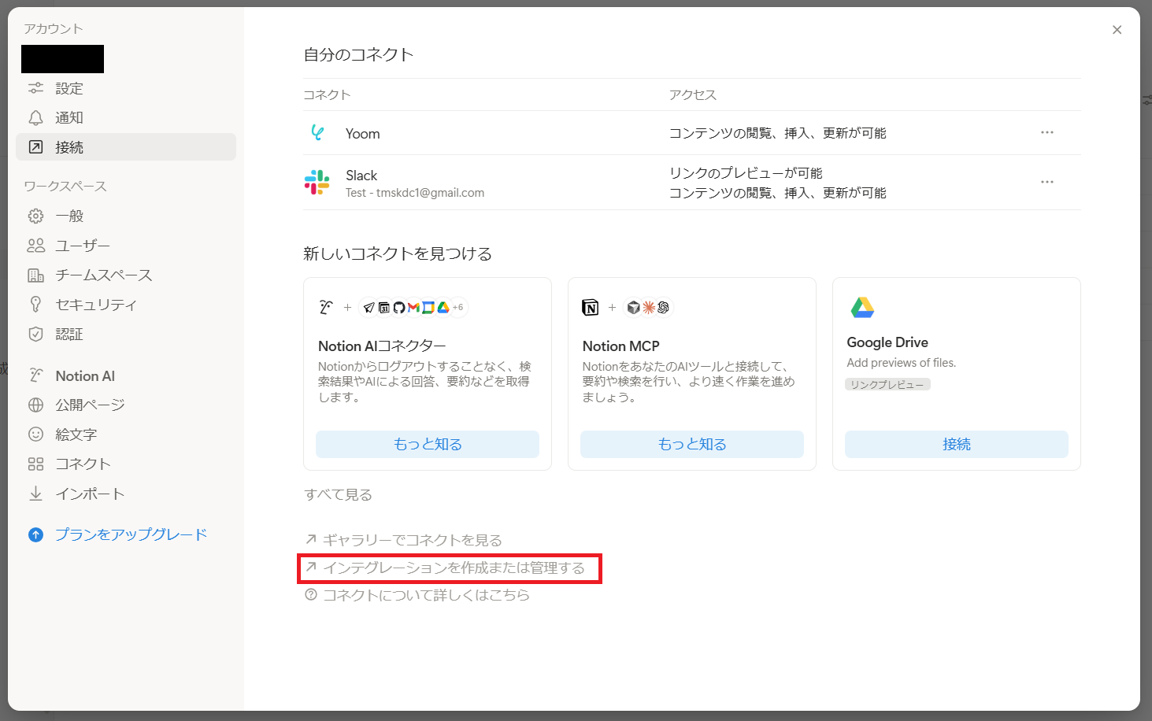
Task: Click the Slack logo icon
Action: (x=317, y=183)
